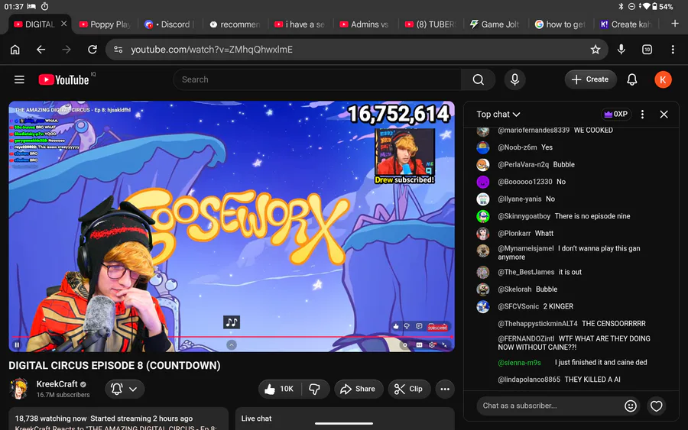The image size is (688, 430).
Task: Expand the Top chat dropdown
Action: 498,115
